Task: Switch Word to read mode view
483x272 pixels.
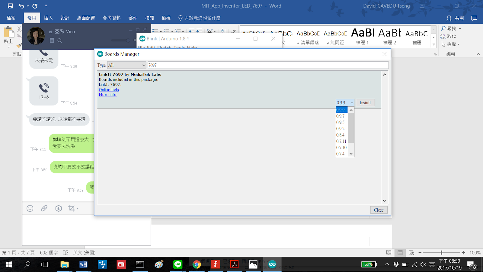Action: [x=389, y=253]
